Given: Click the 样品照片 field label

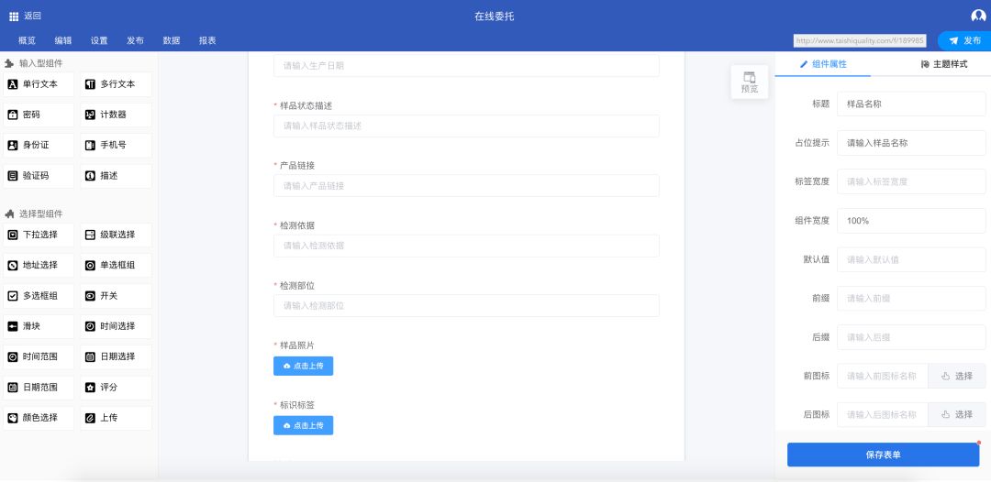Looking at the screenshot, I should [297, 345].
